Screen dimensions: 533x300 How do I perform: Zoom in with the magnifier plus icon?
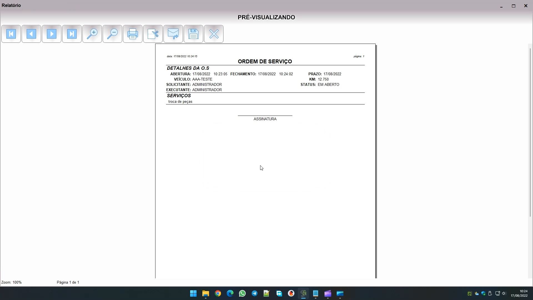[x=92, y=34]
